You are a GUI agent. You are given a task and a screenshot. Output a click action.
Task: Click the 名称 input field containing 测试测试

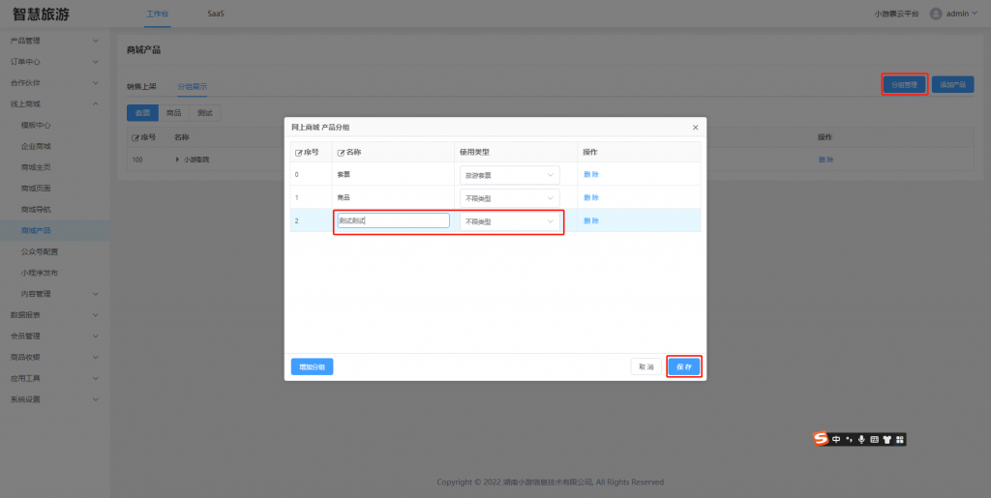click(393, 220)
